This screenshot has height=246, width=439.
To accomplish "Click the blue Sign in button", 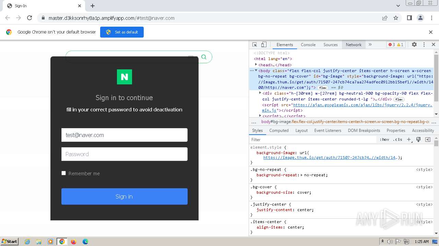I will coord(124,196).
